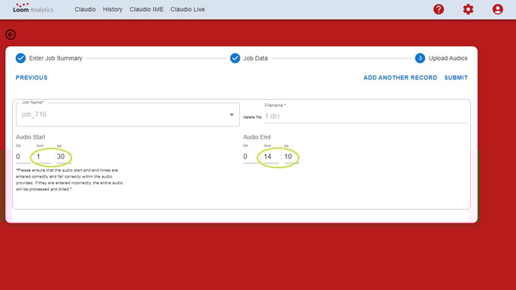Open the user account profile icon
516x290 pixels.
[497, 9]
